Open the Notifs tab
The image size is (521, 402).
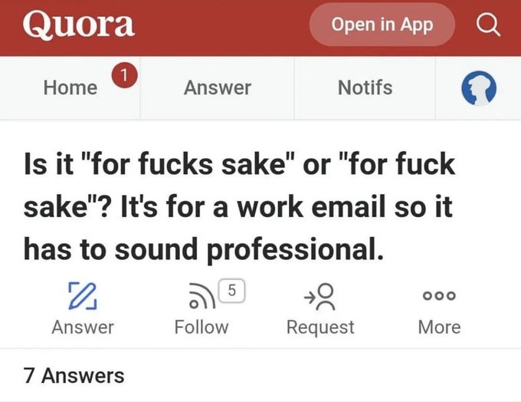click(365, 88)
